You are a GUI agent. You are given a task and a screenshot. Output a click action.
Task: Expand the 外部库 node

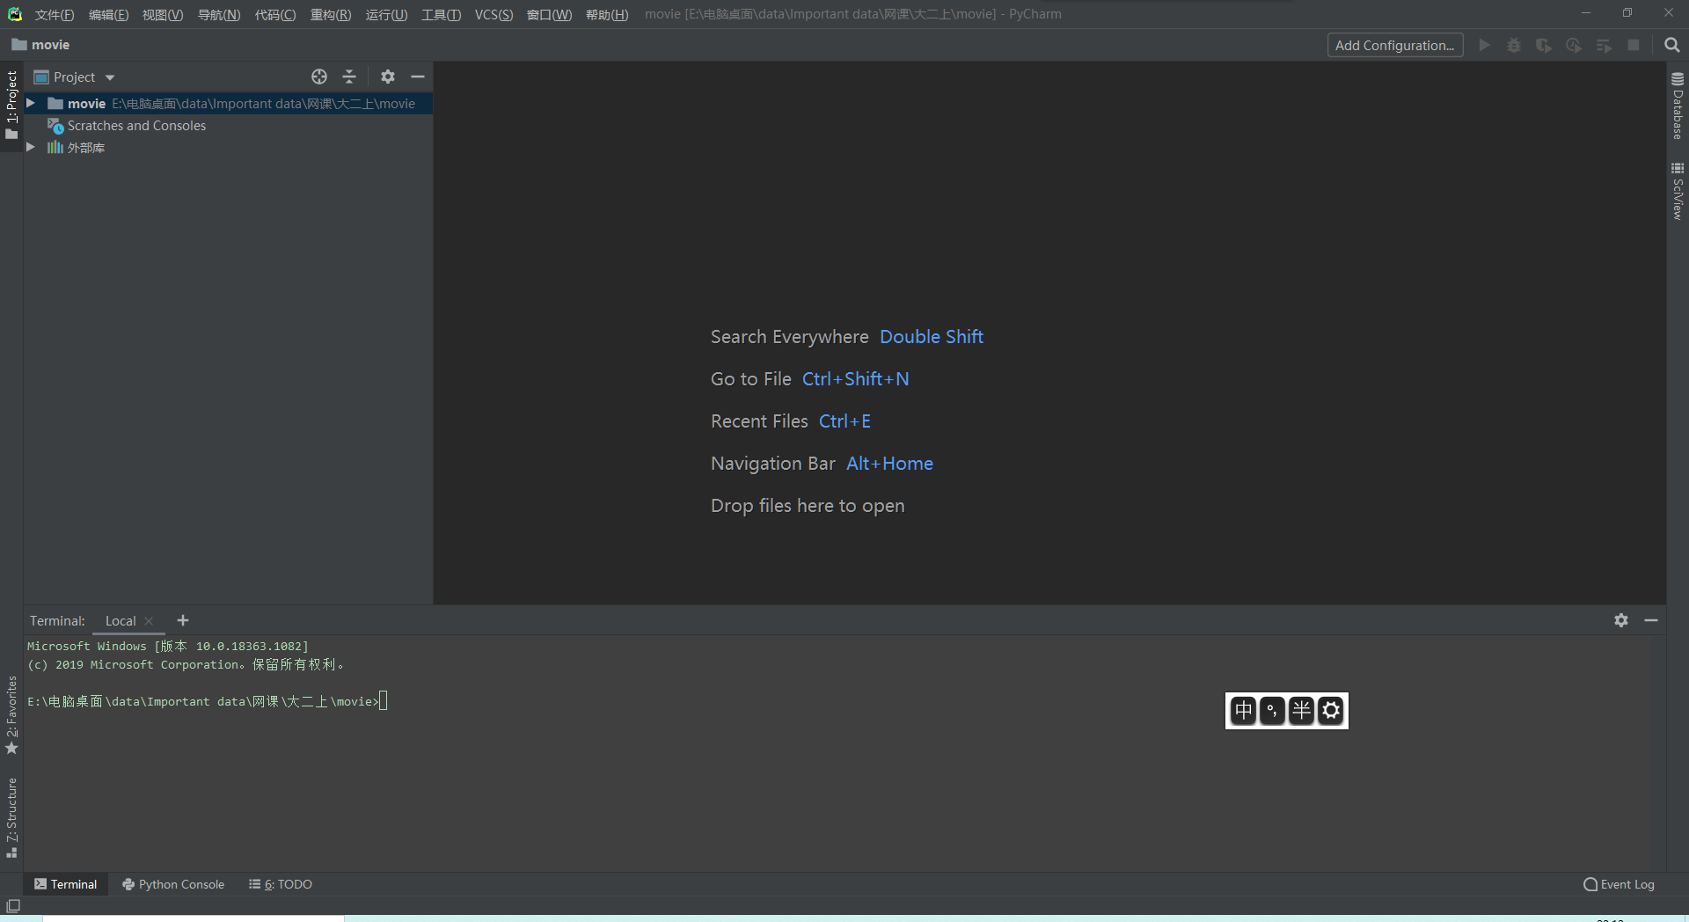pyautogui.click(x=30, y=147)
